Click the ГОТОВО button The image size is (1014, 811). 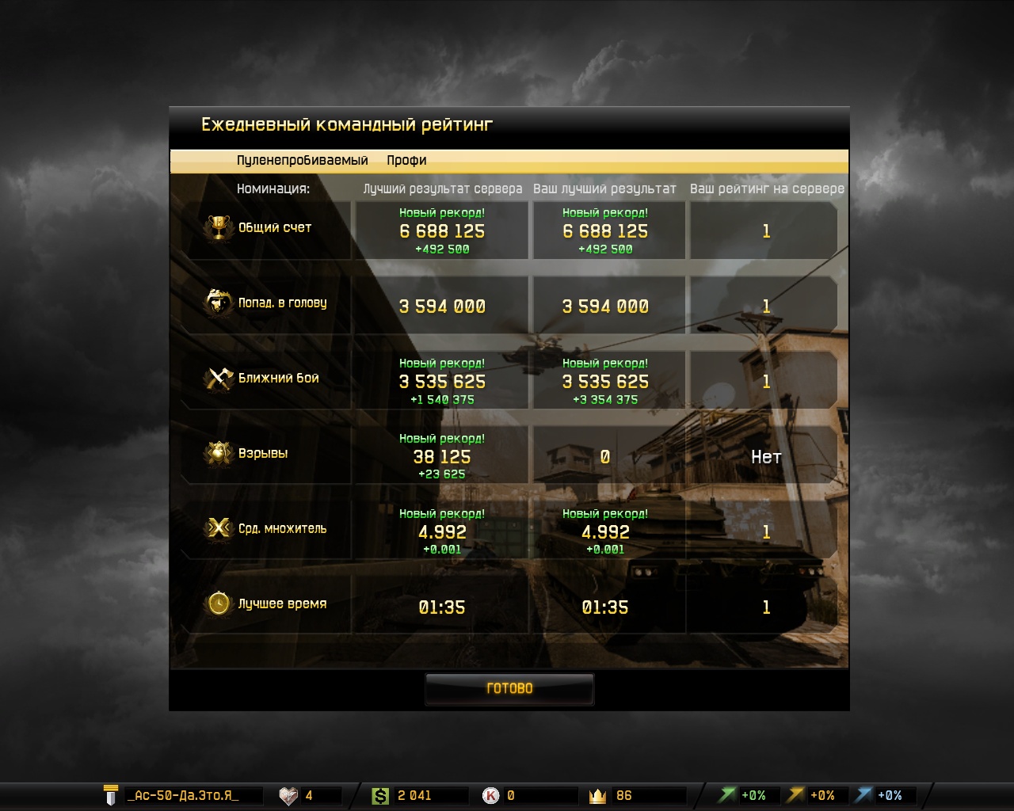pyautogui.click(x=509, y=688)
